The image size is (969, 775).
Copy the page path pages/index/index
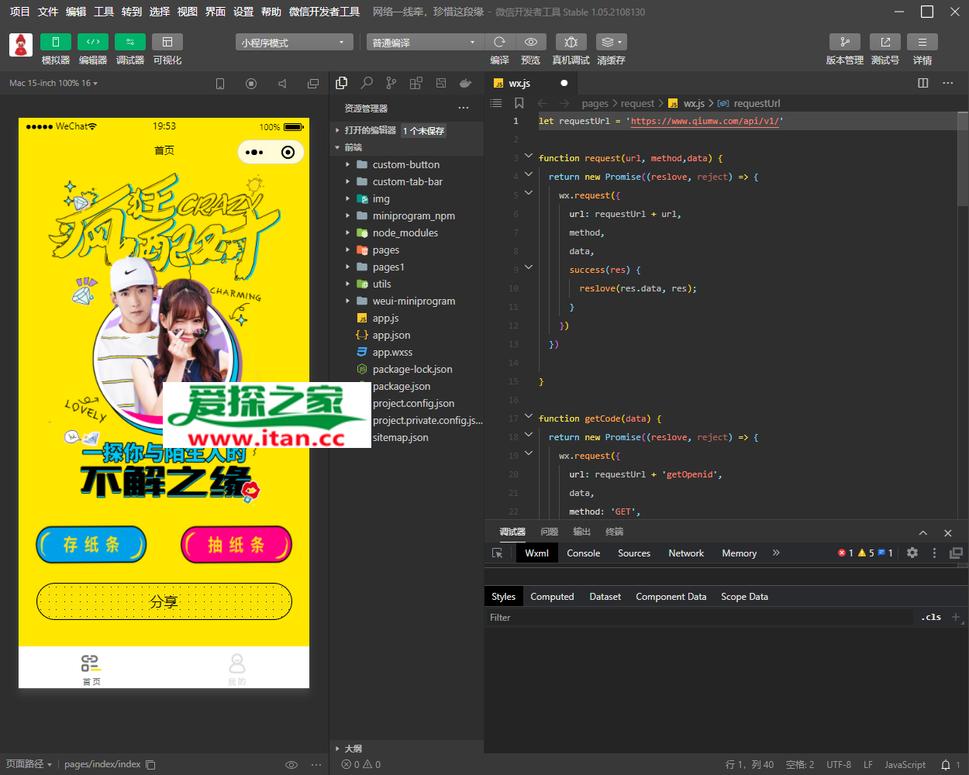151,765
